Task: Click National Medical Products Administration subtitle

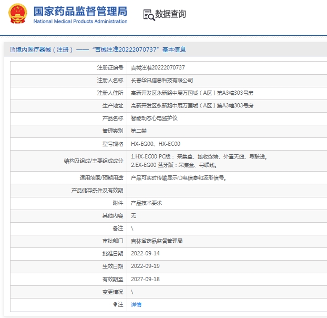Action: [x=80, y=22]
